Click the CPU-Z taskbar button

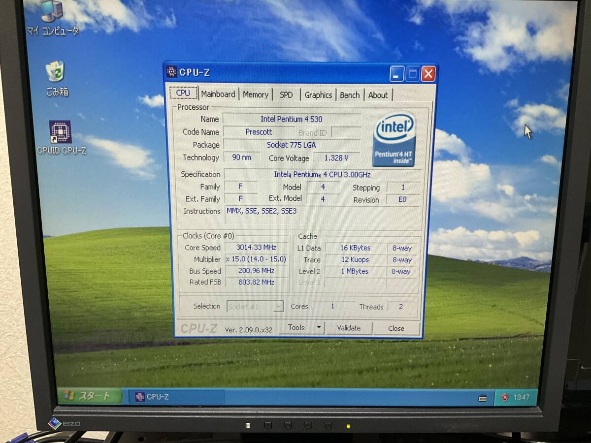(177, 397)
